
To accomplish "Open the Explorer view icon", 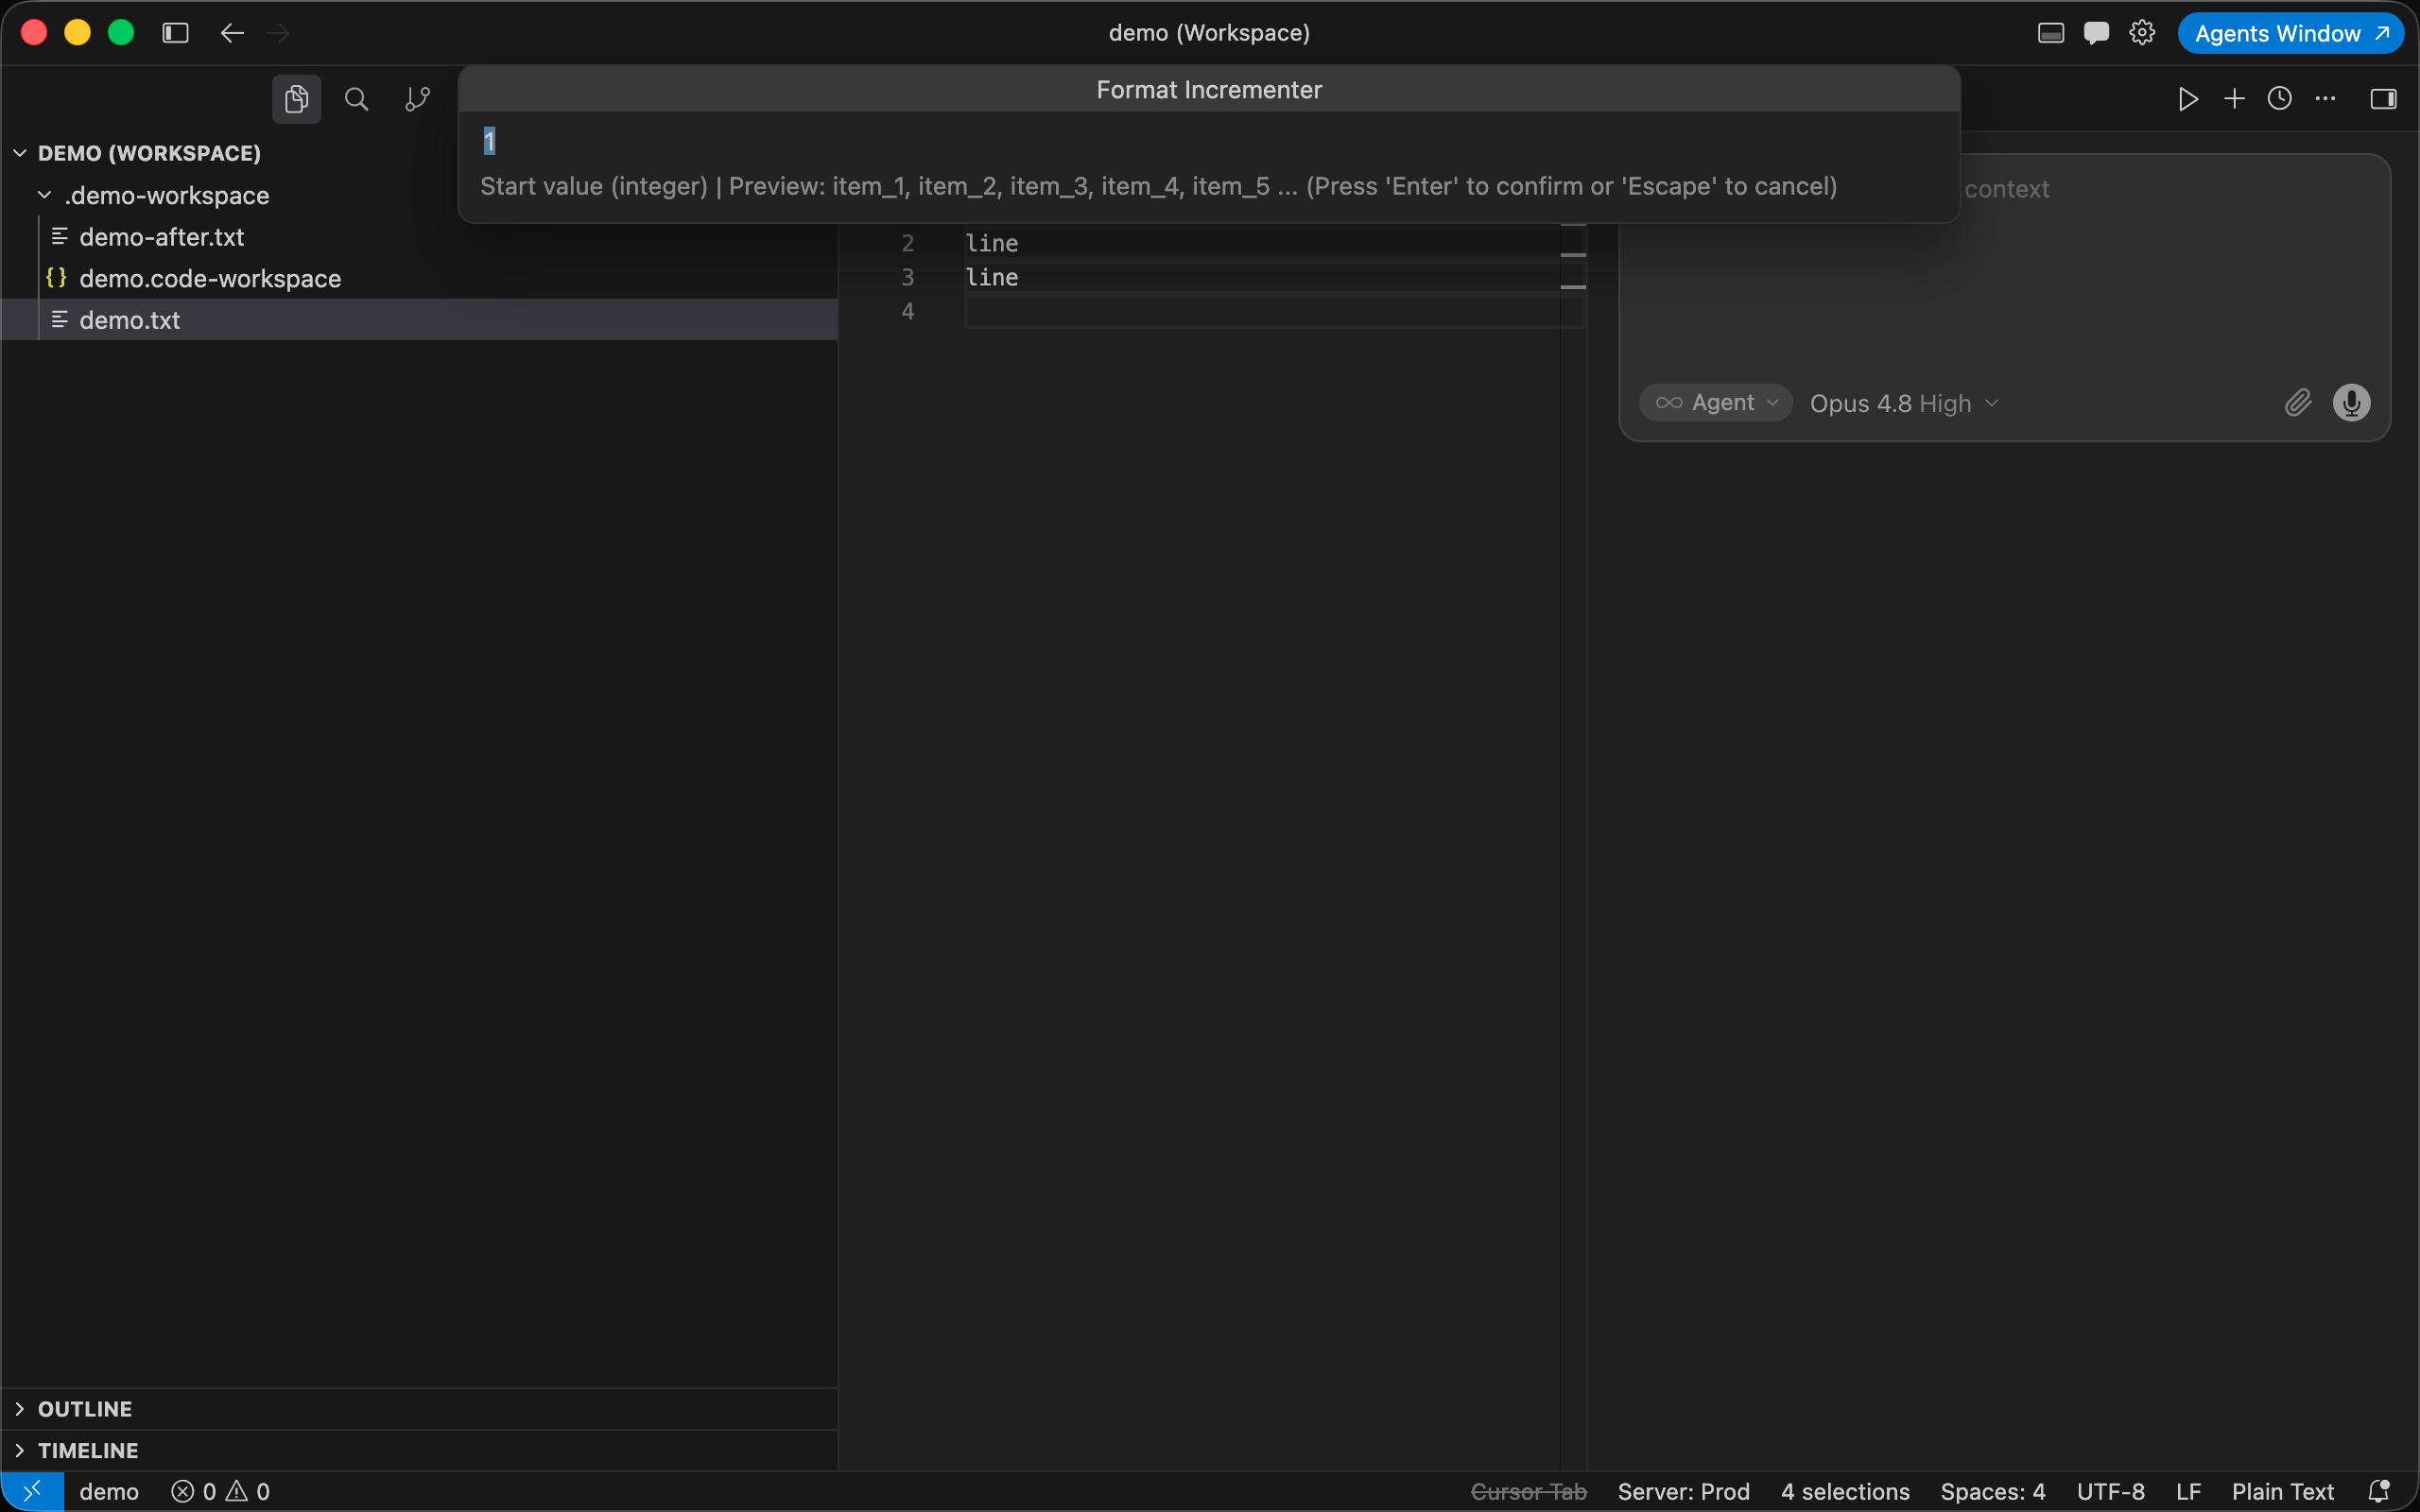I will pos(296,99).
